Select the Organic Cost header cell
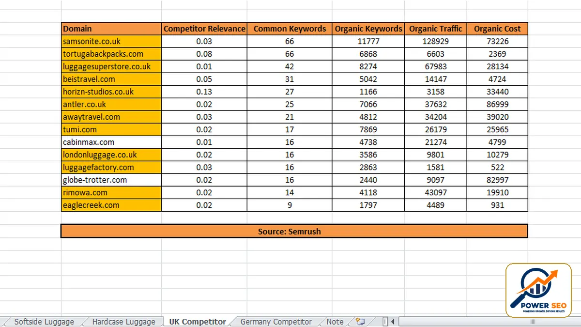Viewport: 581px width, 327px height. point(497,29)
